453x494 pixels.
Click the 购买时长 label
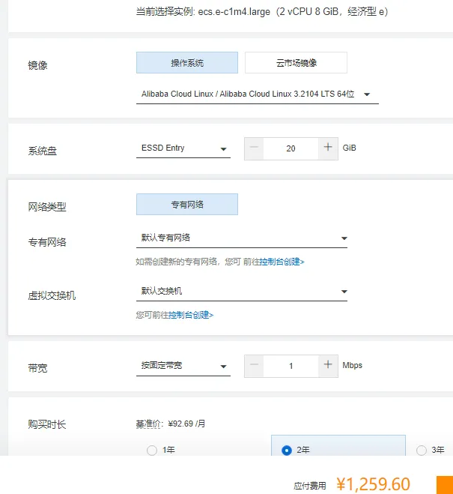pyautogui.click(x=47, y=425)
